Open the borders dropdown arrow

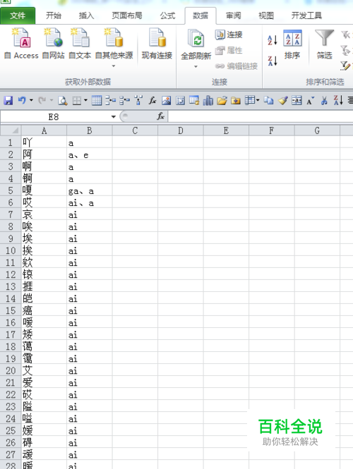pyautogui.click(x=85, y=100)
